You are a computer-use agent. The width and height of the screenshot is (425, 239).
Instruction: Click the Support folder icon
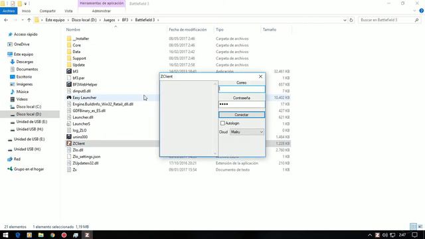(69, 58)
